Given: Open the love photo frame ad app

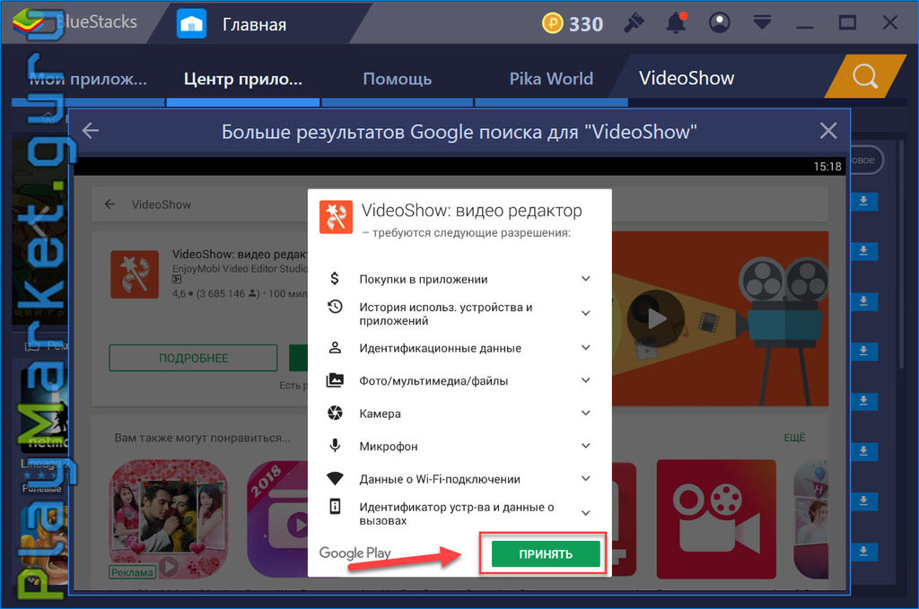Looking at the screenshot, I should (169, 518).
